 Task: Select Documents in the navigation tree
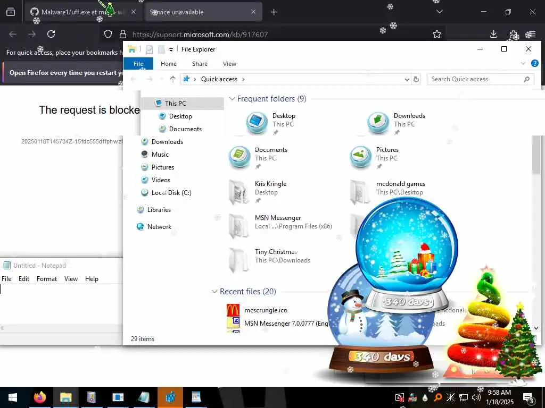point(185,129)
